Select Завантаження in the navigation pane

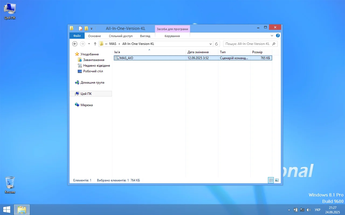point(94,60)
